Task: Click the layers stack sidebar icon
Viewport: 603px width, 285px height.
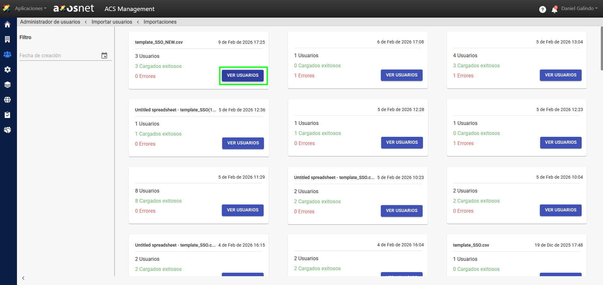Action: click(x=8, y=85)
